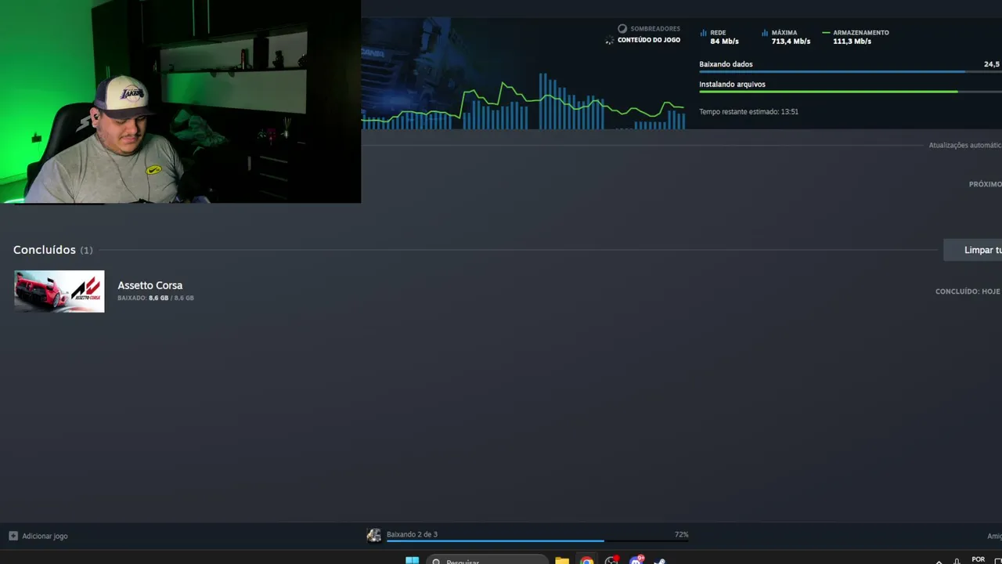Open the Assetto Corsa cover thumbnail
This screenshot has height=564, width=1002.
pos(59,291)
